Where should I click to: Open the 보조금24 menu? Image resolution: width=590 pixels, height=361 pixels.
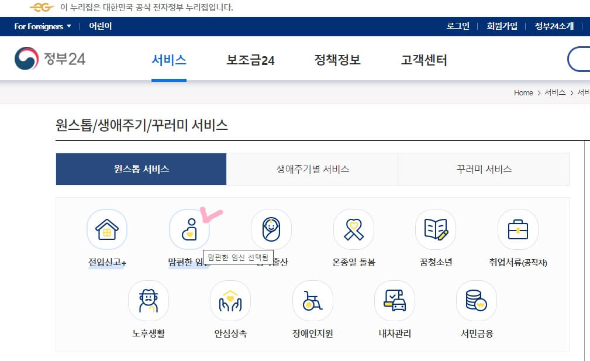point(250,60)
